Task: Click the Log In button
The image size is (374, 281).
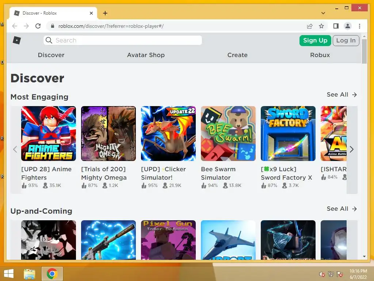Action: (346, 40)
